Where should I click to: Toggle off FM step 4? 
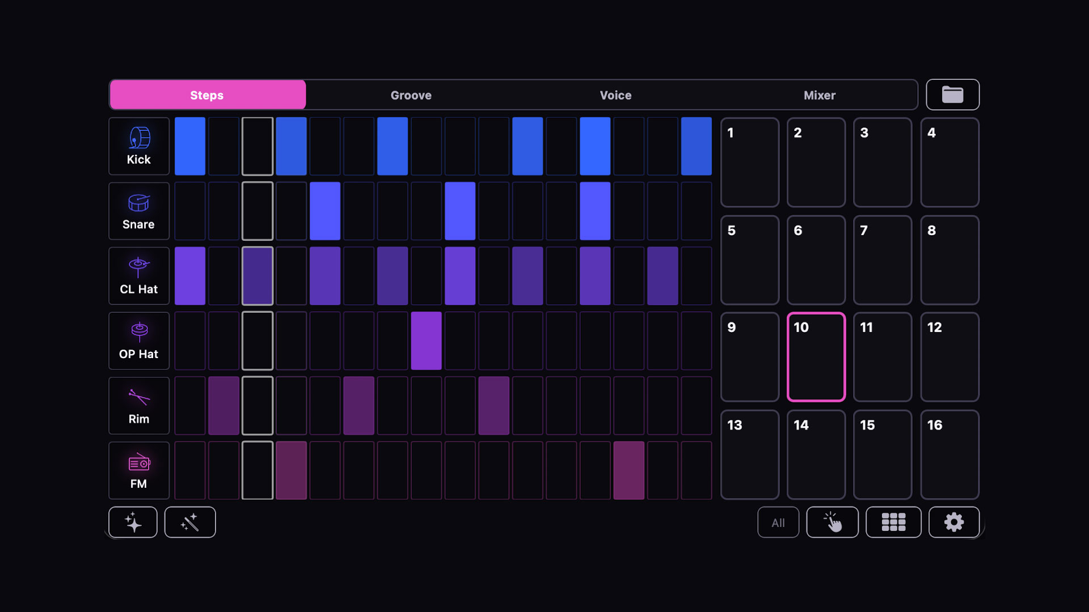[x=292, y=470]
